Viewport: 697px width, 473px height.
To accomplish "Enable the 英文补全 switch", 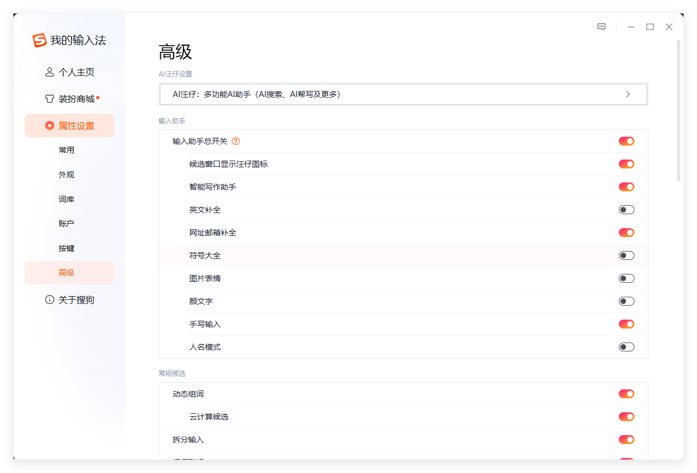I will [626, 210].
